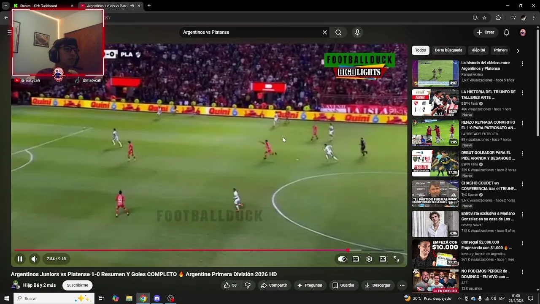Open Chrome's three-dot menu

[x=534, y=18]
